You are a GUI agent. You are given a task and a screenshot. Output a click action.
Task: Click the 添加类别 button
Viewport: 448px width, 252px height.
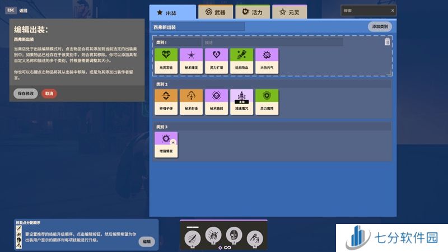point(380,26)
